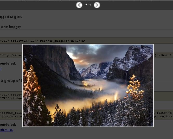Click the bottom "rendered:" label
The height and width of the screenshot is (139, 173).
click(x=8, y=125)
